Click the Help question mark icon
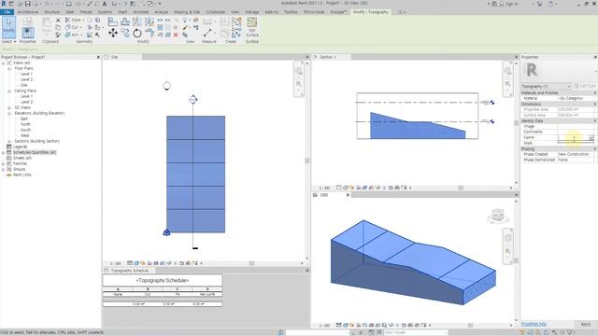This screenshot has width=598, height=336. tap(550, 4)
